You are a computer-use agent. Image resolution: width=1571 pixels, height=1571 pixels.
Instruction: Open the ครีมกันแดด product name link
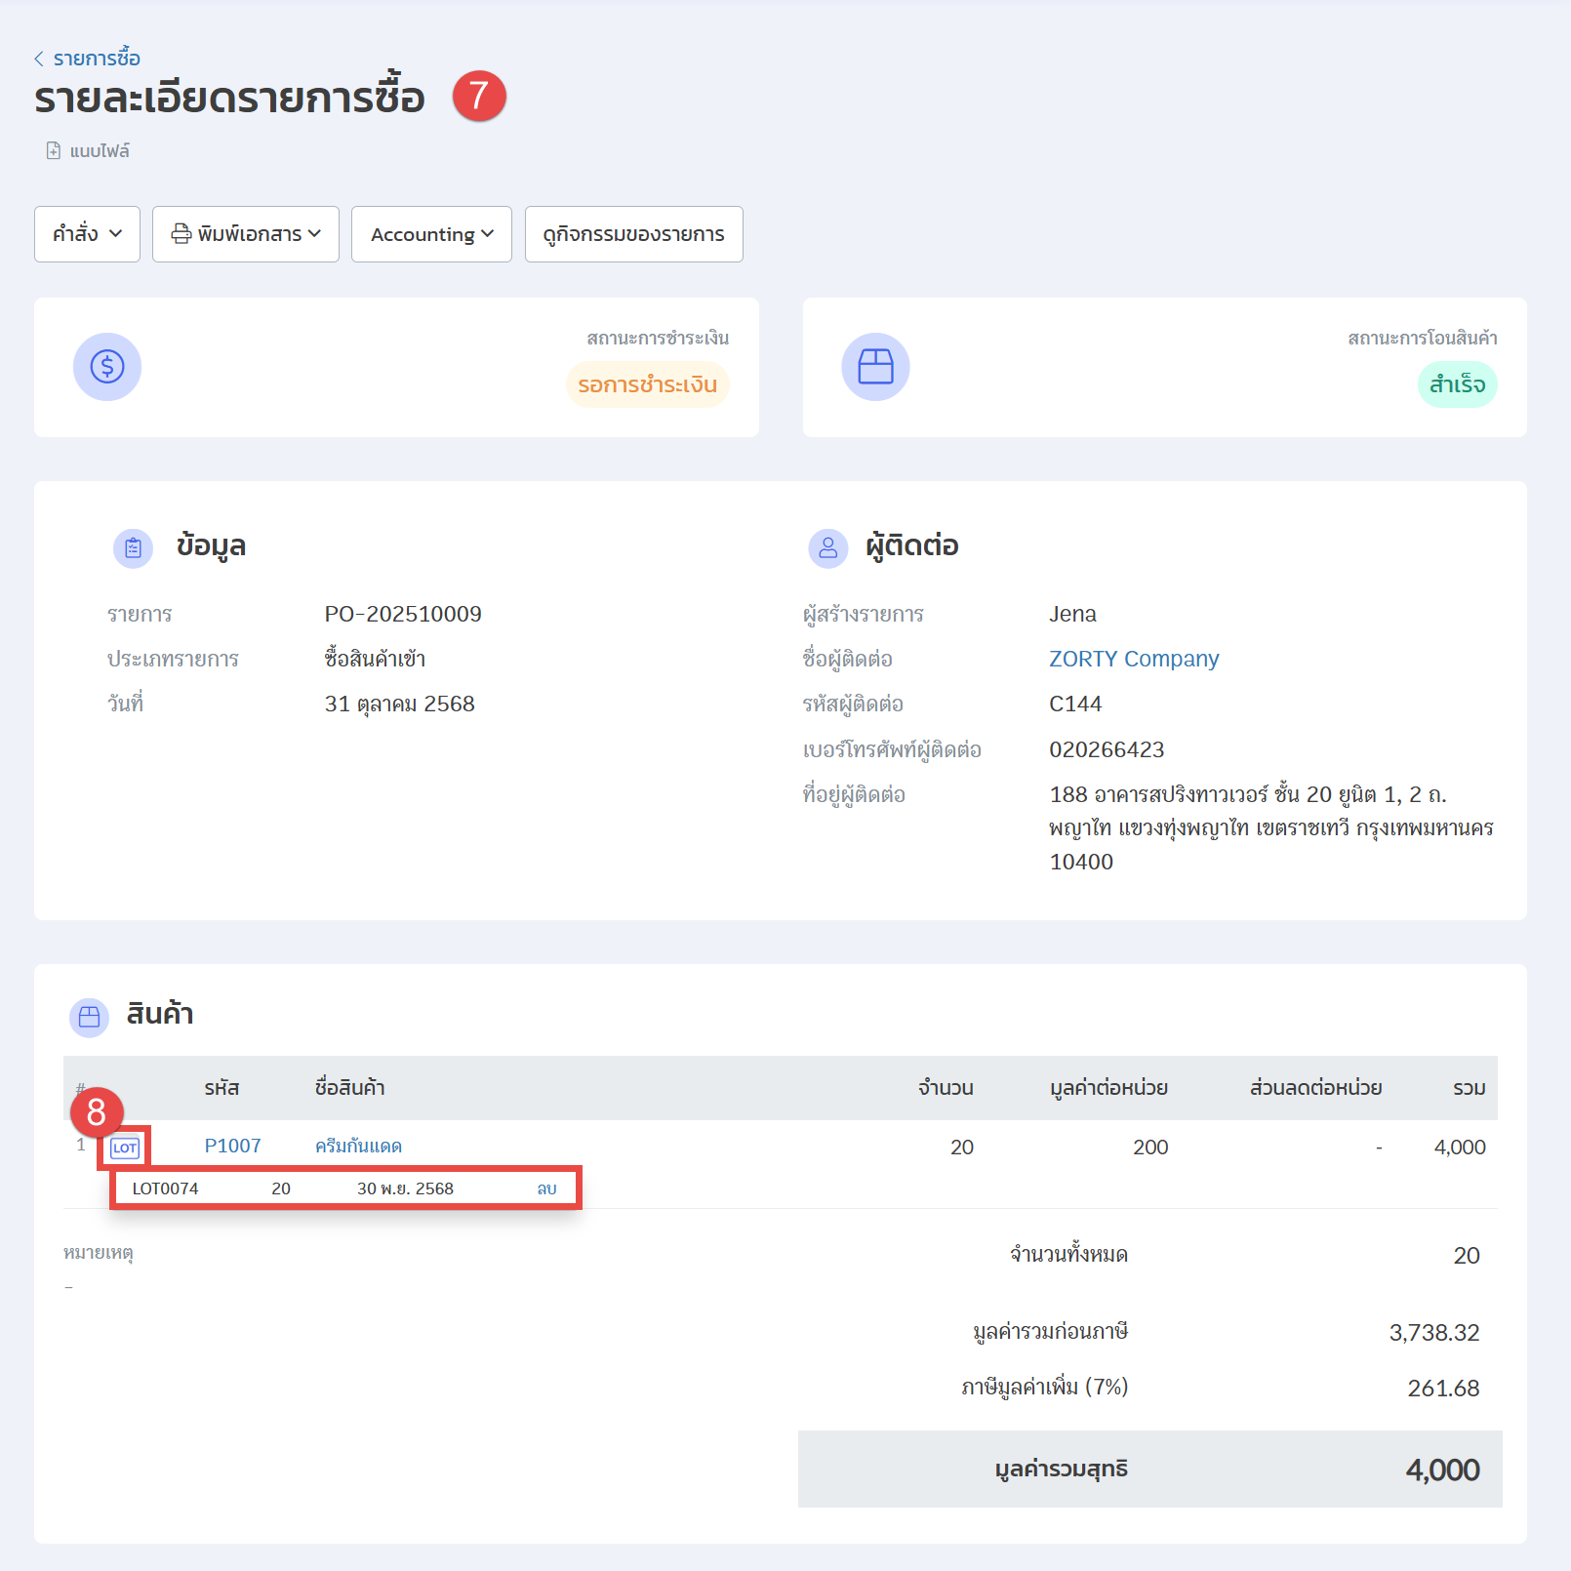click(358, 1146)
